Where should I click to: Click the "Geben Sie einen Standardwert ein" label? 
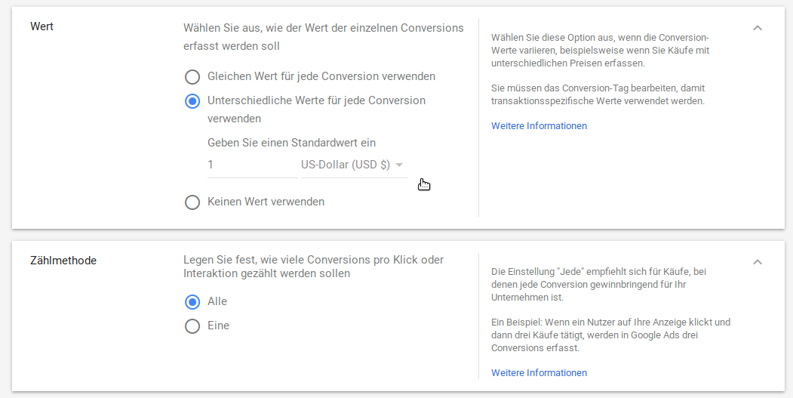pyautogui.click(x=291, y=143)
